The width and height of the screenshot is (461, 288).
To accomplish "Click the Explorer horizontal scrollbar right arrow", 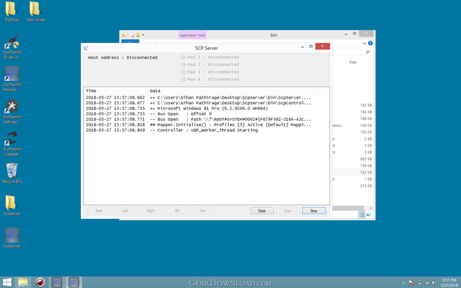I will click(x=371, y=208).
